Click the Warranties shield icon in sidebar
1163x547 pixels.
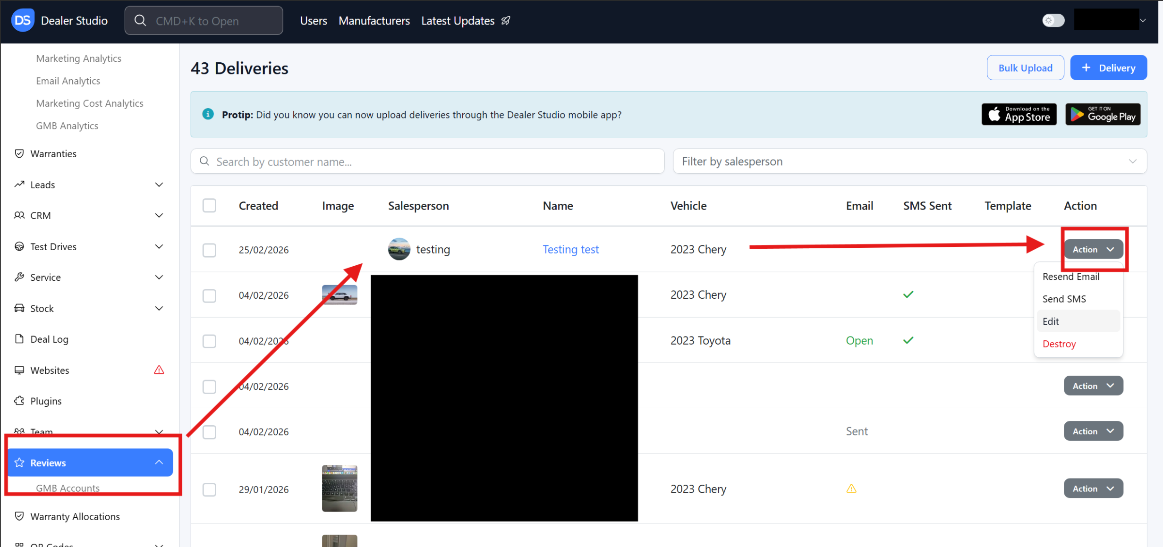tap(19, 153)
